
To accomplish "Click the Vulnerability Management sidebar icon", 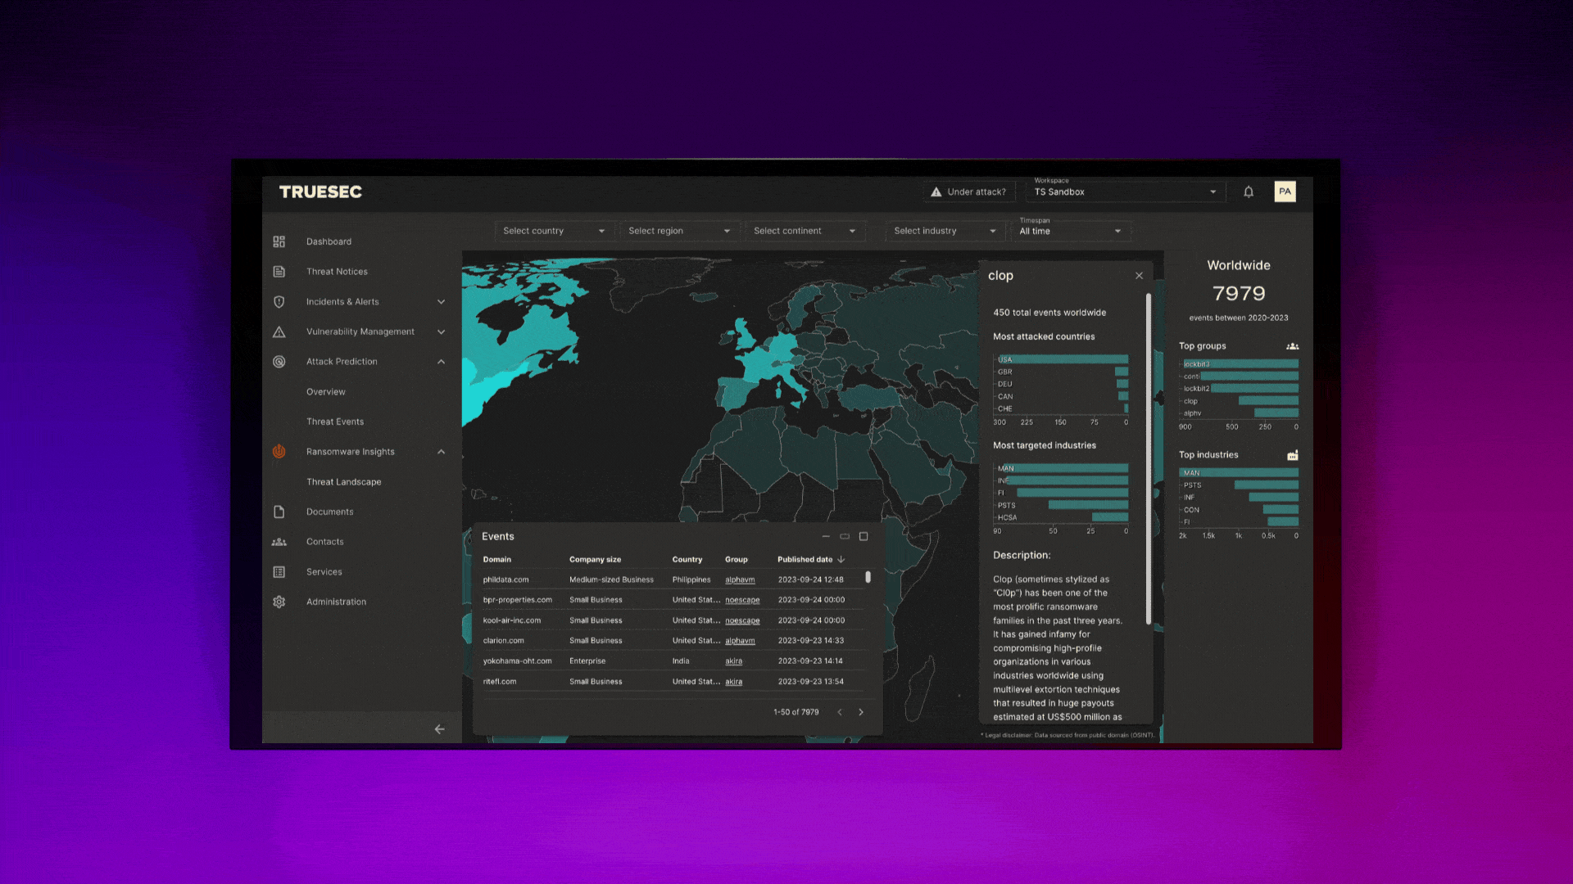I will tap(279, 331).
